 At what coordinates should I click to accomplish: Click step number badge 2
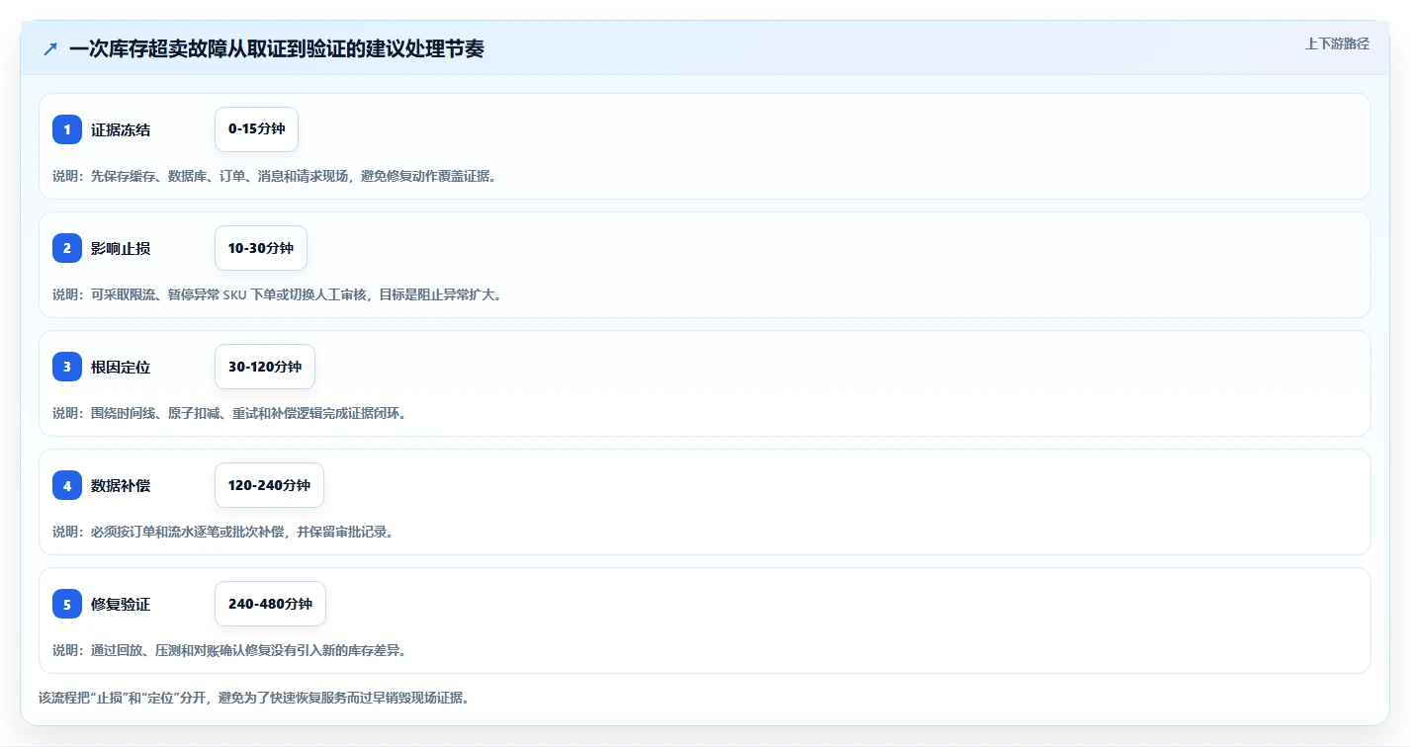(x=67, y=248)
